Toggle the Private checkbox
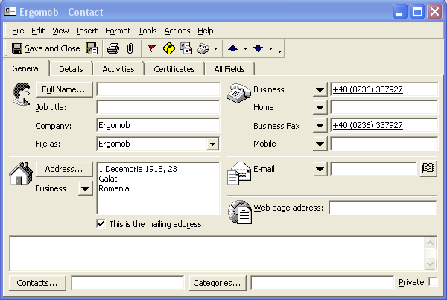 point(433,282)
